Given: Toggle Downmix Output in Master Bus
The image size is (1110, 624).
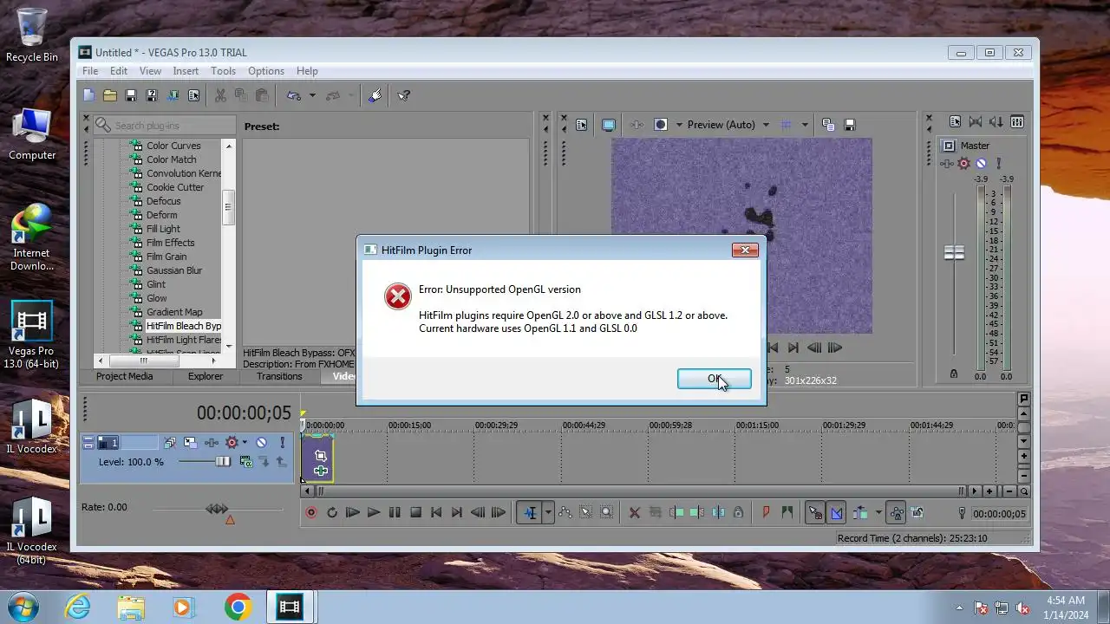Looking at the screenshot, I should click(x=976, y=122).
